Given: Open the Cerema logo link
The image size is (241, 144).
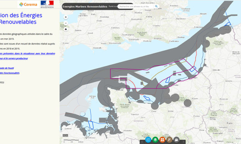Looking at the screenshot, I should coord(28,5).
